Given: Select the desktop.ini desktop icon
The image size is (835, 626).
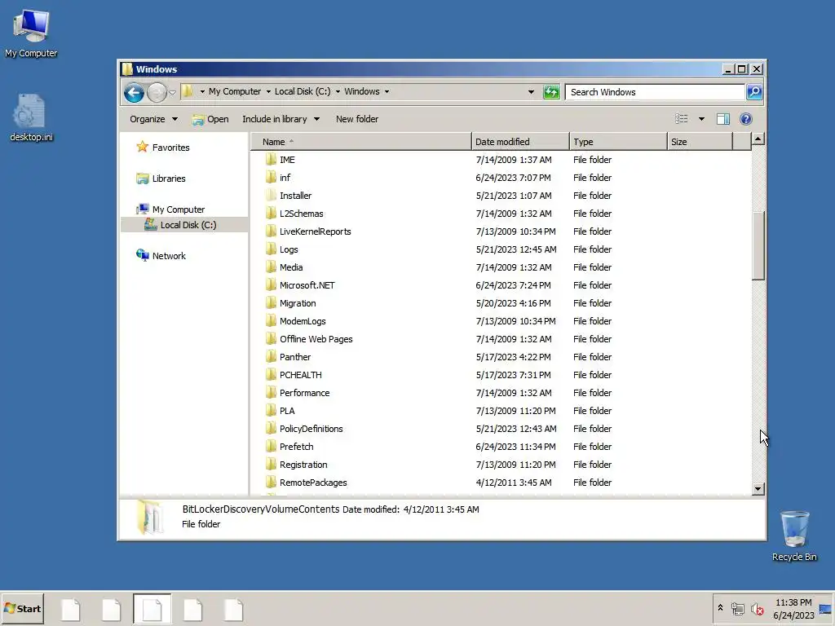Looking at the screenshot, I should click(31, 118).
